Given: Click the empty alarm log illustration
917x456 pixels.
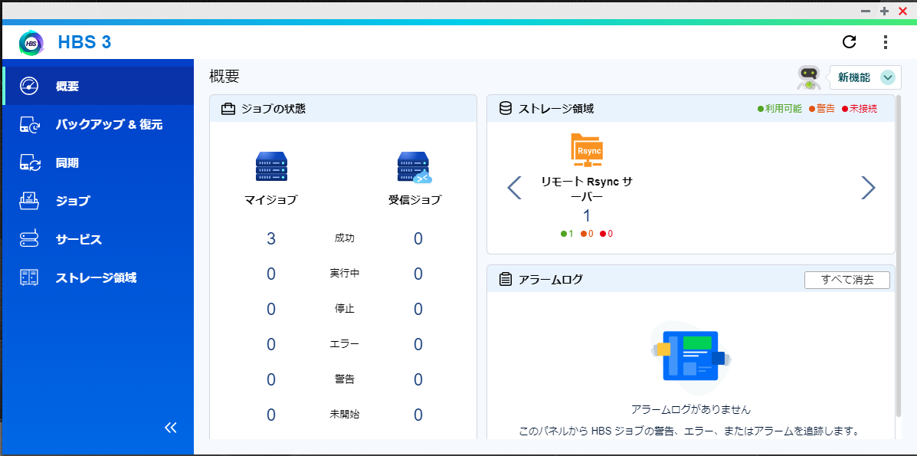Looking at the screenshot, I should [x=691, y=358].
